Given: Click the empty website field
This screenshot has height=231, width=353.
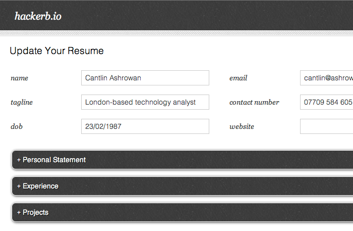Looking at the screenshot, I should tap(326, 126).
